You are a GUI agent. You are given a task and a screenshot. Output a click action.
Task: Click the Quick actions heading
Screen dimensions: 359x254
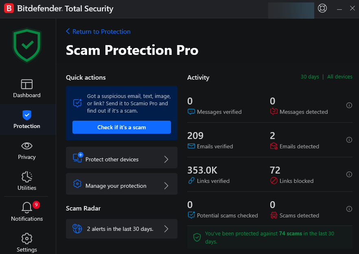point(86,78)
